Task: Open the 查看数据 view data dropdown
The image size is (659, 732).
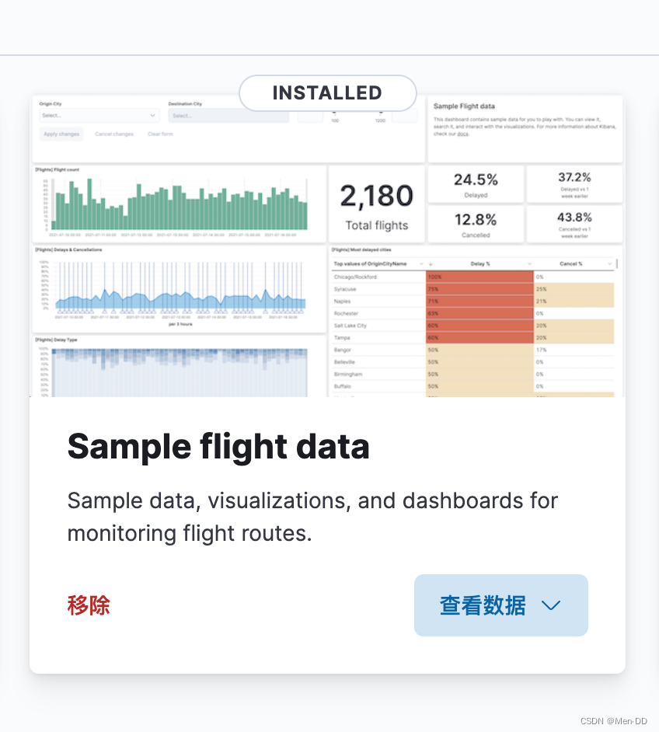Action: 500,605
